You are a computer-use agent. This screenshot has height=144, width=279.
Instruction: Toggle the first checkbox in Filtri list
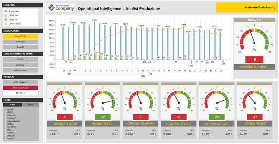coord(5,109)
